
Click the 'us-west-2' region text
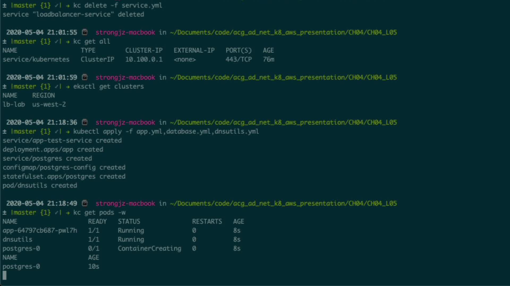point(49,104)
